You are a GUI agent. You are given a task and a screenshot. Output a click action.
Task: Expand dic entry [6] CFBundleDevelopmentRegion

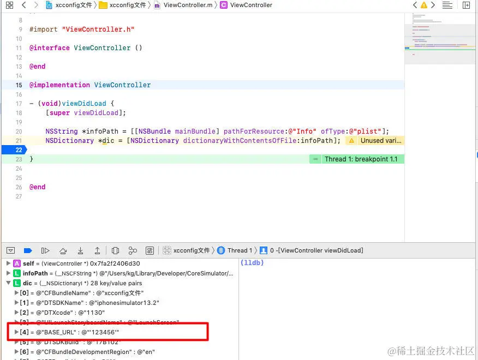click(16, 352)
